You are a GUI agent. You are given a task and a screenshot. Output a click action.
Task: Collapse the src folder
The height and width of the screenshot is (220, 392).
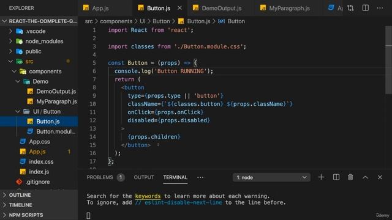(x=10, y=61)
